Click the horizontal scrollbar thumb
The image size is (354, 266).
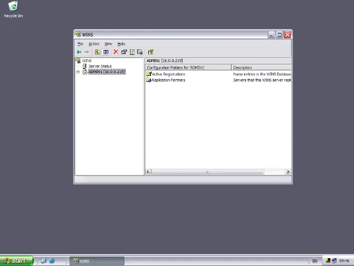(x=207, y=172)
